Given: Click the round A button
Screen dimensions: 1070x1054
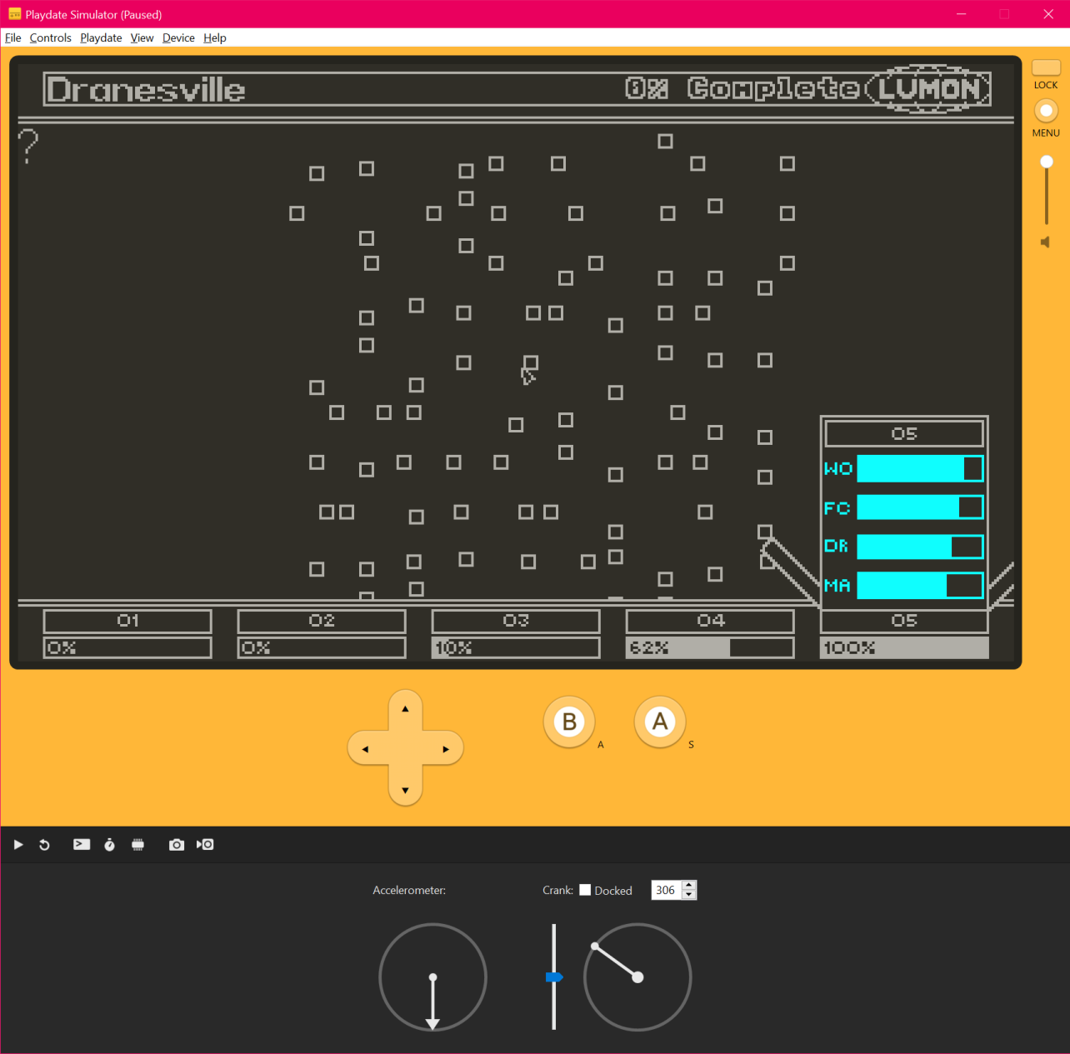Looking at the screenshot, I should (x=660, y=722).
